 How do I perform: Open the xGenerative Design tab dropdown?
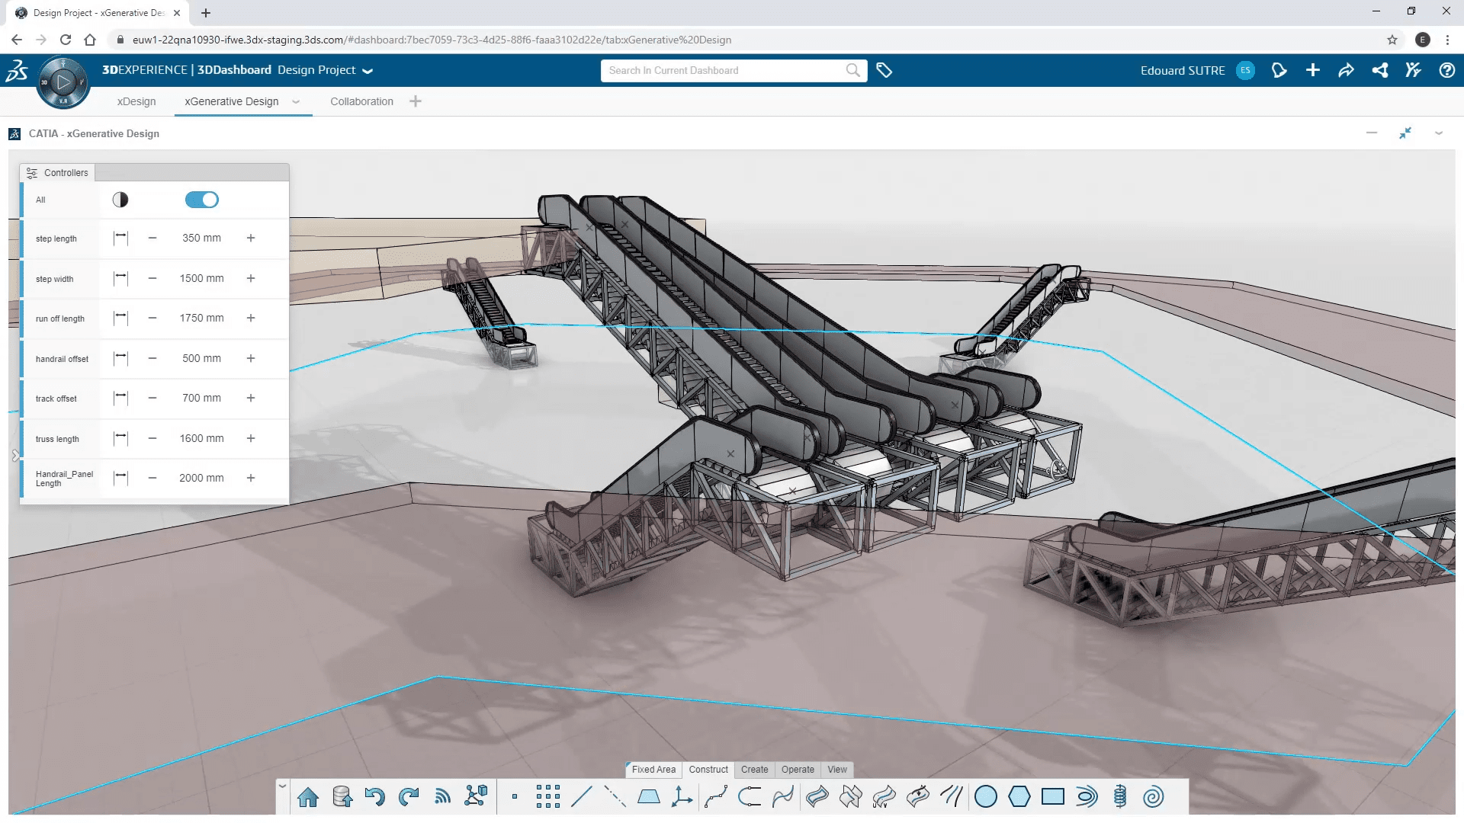tap(296, 101)
